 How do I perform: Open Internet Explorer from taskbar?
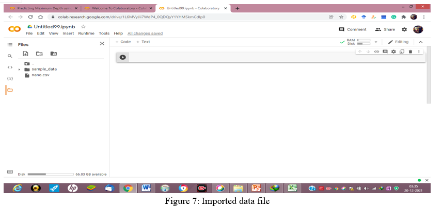click(x=18, y=188)
